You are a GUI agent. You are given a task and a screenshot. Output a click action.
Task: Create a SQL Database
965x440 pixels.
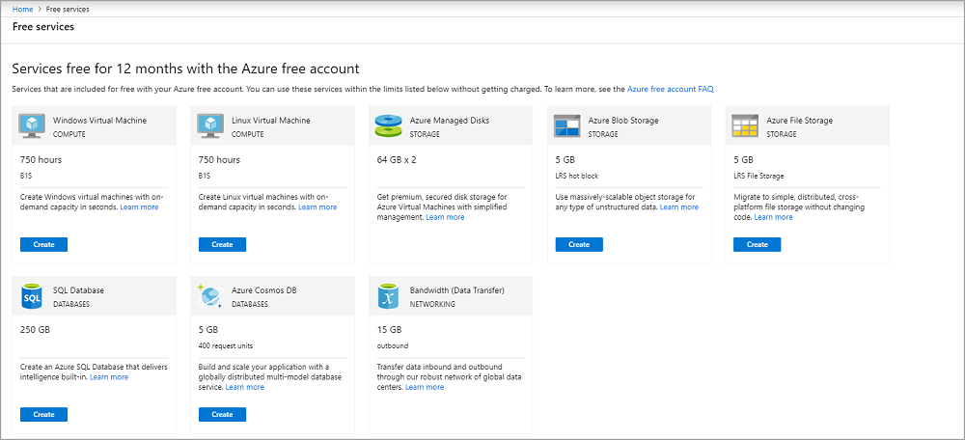[43, 414]
